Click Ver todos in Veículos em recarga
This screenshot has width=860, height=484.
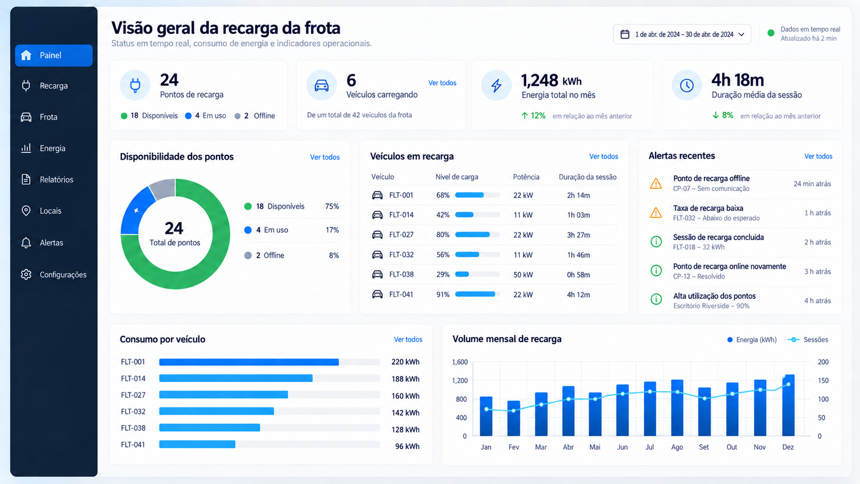click(604, 156)
